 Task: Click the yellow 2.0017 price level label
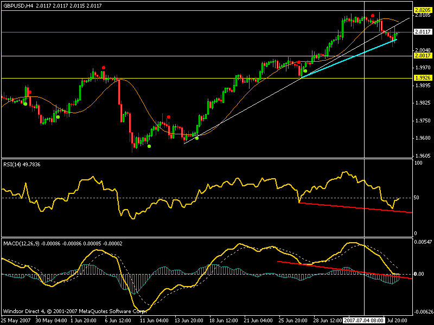[x=423, y=56]
